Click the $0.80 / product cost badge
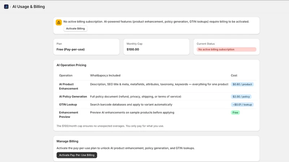Image resolution: width=289 pixels, height=162 pixels. (x=242, y=84)
